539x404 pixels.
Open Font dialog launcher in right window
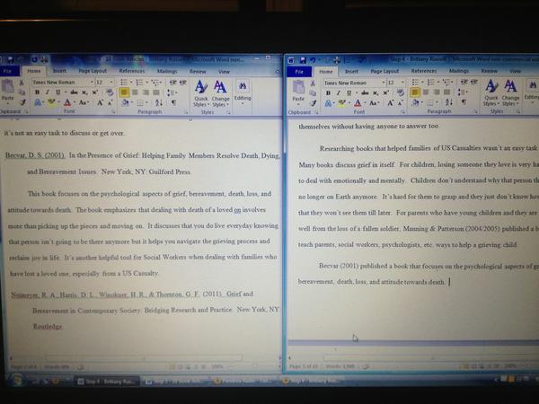tap(403, 112)
